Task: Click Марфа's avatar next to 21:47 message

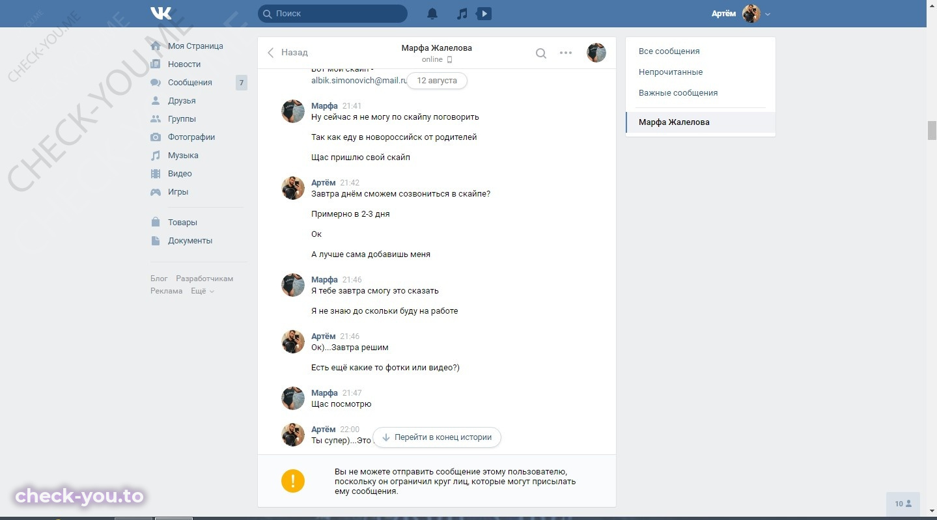Action: tap(293, 398)
